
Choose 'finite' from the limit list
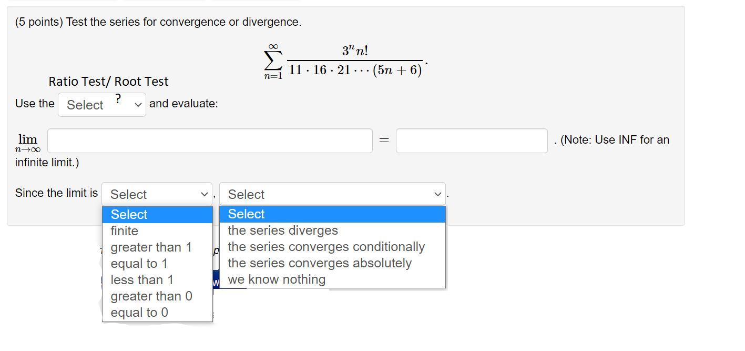point(125,231)
